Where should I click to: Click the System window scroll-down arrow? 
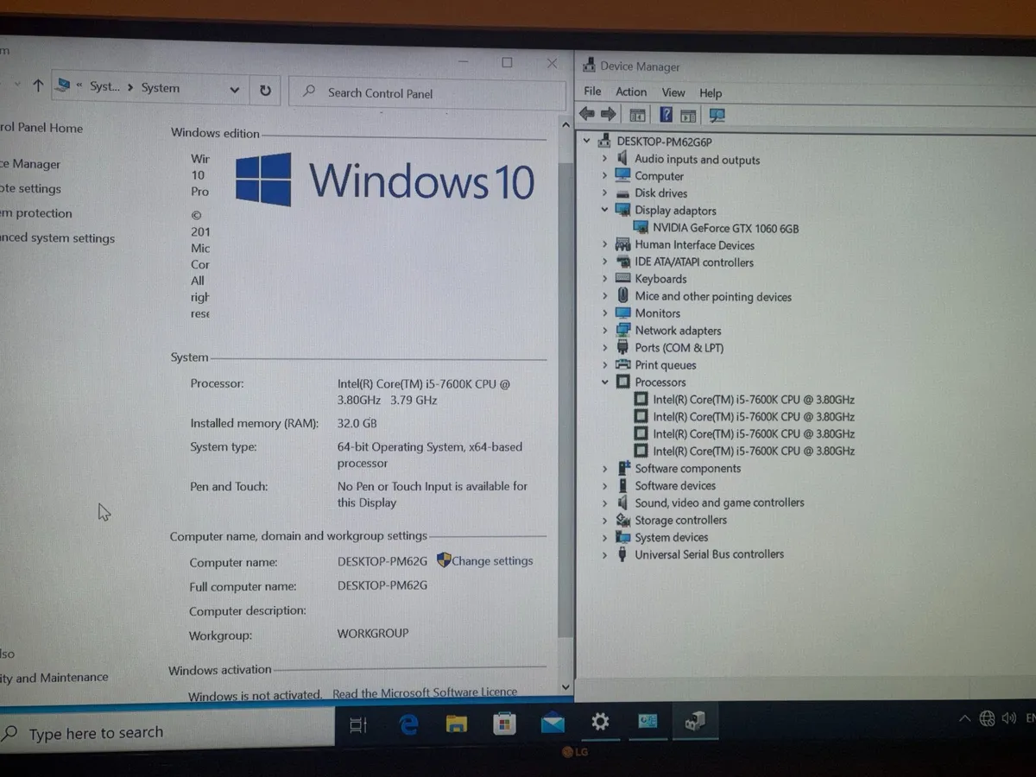tap(565, 687)
